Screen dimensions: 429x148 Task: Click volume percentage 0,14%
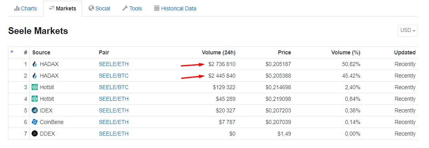352,122
